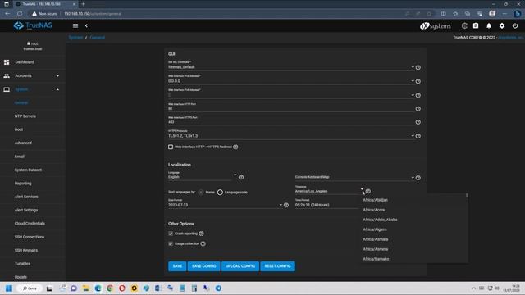The height and width of the screenshot is (295, 525).
Task: Click the SAVE CONFIG button
Action: pyautogui.click(x=204, y=266)
